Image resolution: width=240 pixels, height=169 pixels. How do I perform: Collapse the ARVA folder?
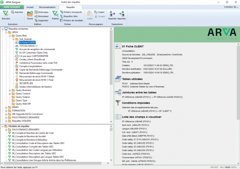(6, 32)
